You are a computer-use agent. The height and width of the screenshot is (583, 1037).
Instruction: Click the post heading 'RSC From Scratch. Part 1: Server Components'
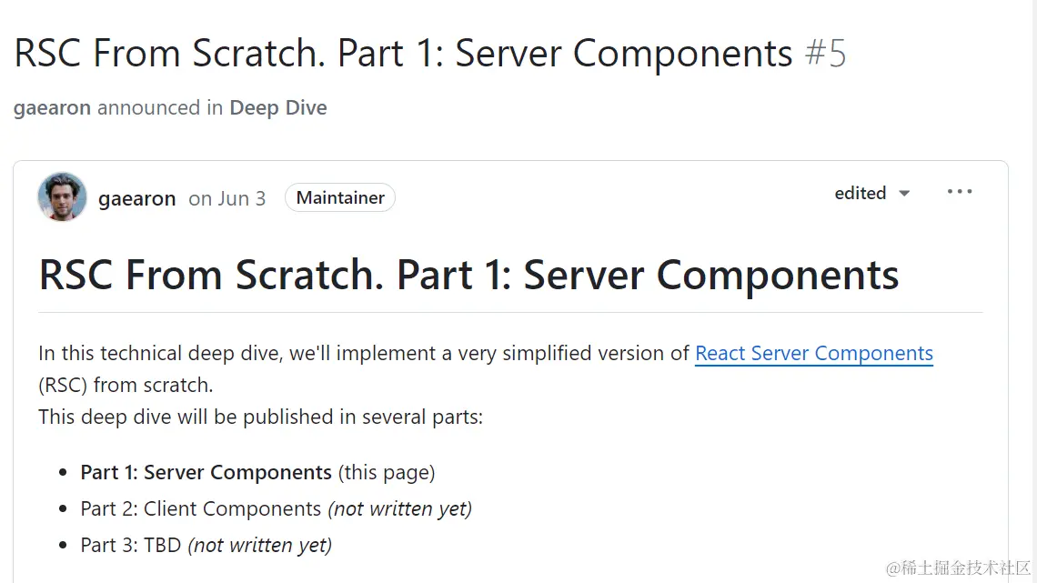point(468,275)
